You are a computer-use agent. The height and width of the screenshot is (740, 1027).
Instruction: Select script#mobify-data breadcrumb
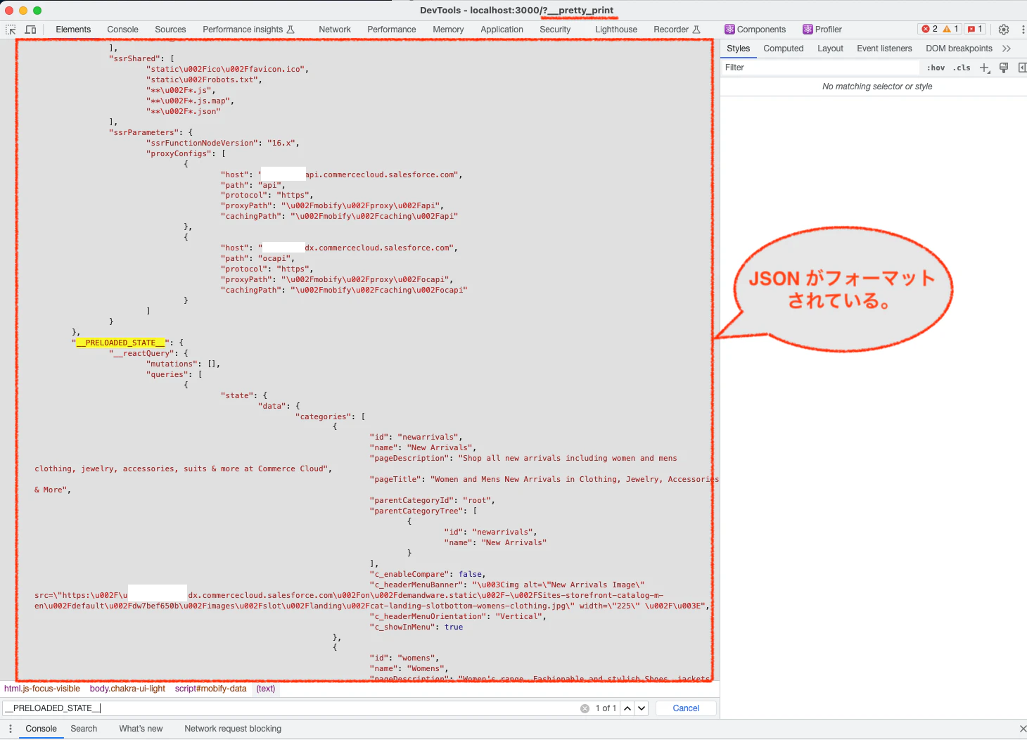click(210, 689)
